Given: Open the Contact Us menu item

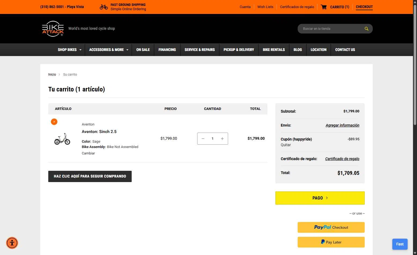Looking at the screenshot, I should click(345, 50).
